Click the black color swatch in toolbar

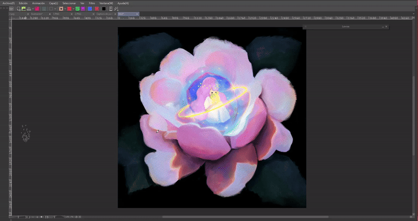(x=103, y=9)
